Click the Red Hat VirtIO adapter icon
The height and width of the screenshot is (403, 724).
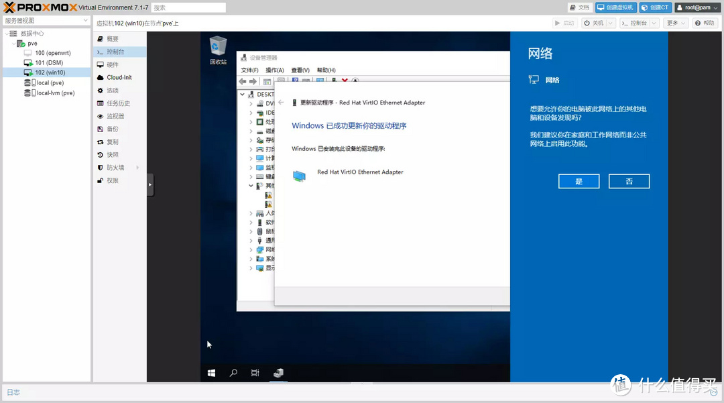pos(299,176)
